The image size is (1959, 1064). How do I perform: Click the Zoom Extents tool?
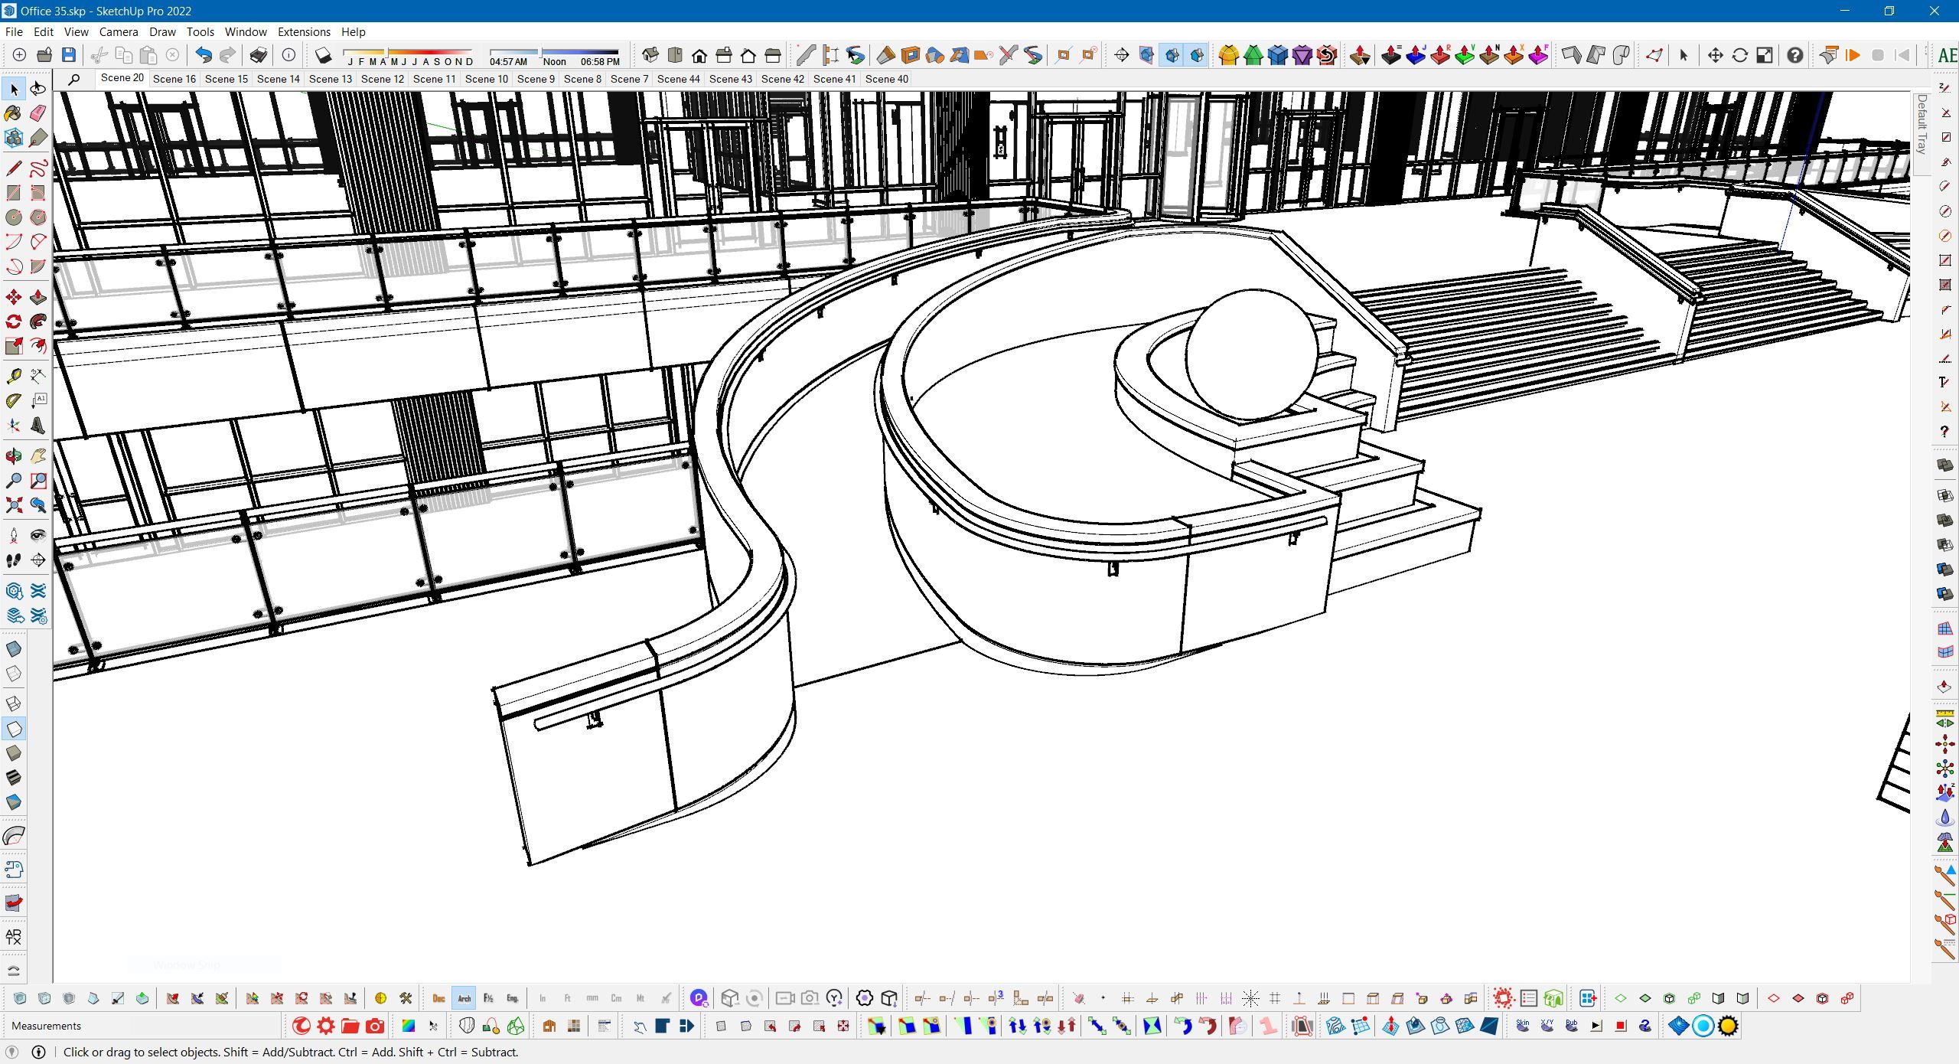tap(13, 505)
